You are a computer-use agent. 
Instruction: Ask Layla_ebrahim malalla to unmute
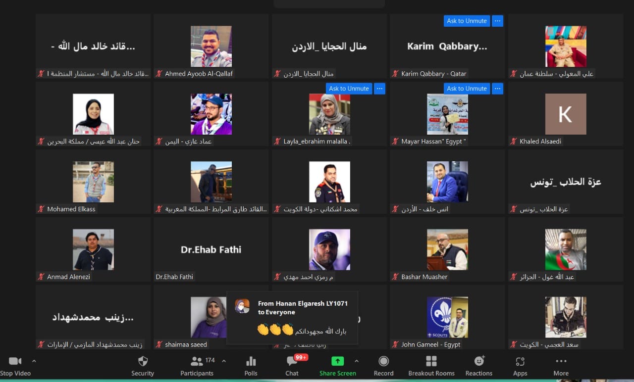[349, 89]
